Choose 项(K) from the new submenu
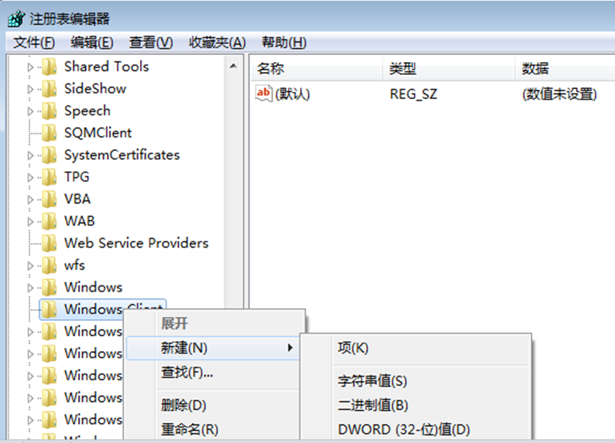This screenshot has width=615, height=443. point(353,348)
